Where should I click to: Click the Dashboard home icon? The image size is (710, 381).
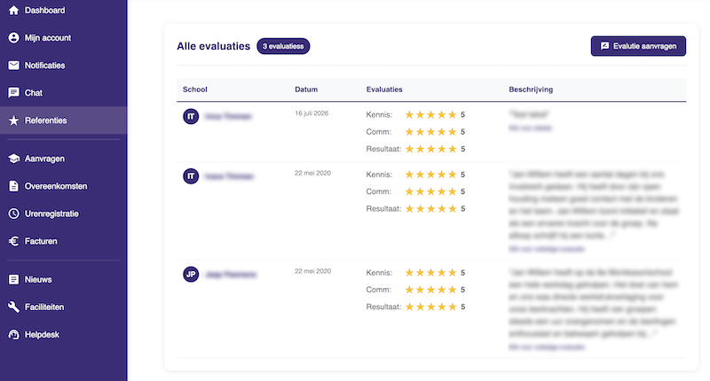coord(13,10)
